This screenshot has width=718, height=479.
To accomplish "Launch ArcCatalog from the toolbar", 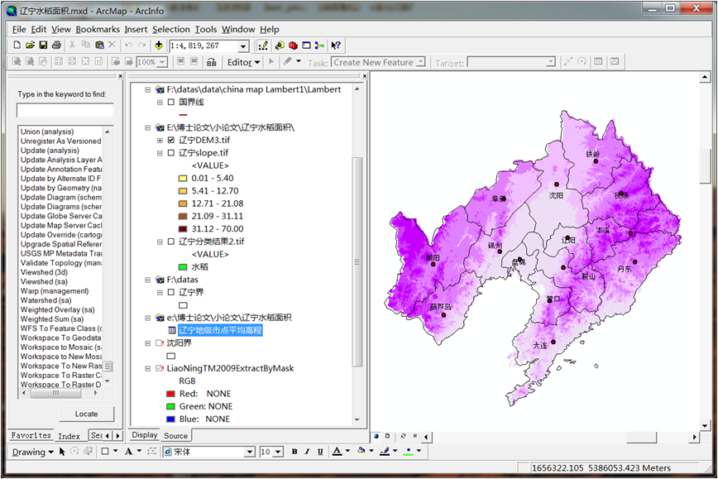I will (280, 46).
